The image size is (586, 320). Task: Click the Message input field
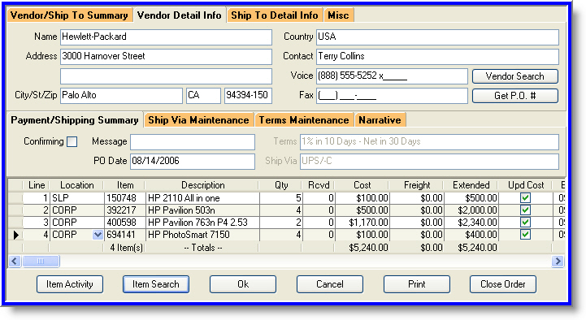click(193, 142)
